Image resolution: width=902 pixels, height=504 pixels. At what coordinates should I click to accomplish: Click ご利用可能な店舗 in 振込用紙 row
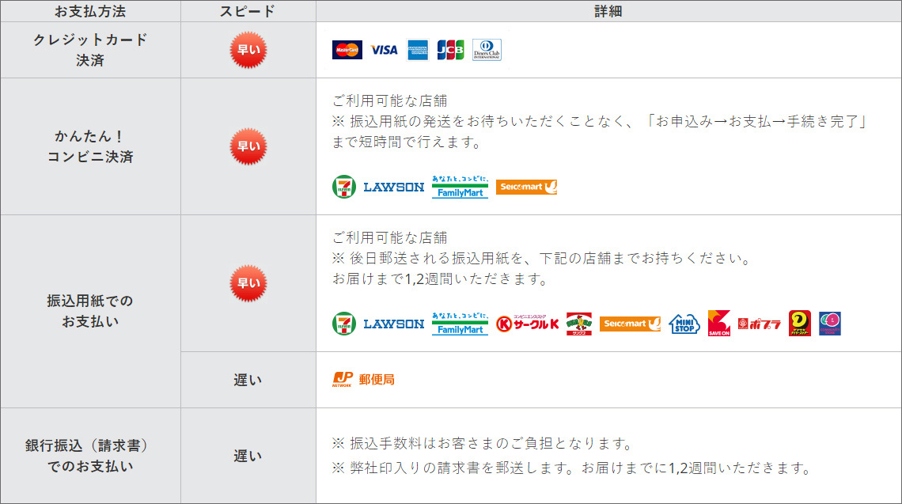pyautogui.click(x=390, y=238)
